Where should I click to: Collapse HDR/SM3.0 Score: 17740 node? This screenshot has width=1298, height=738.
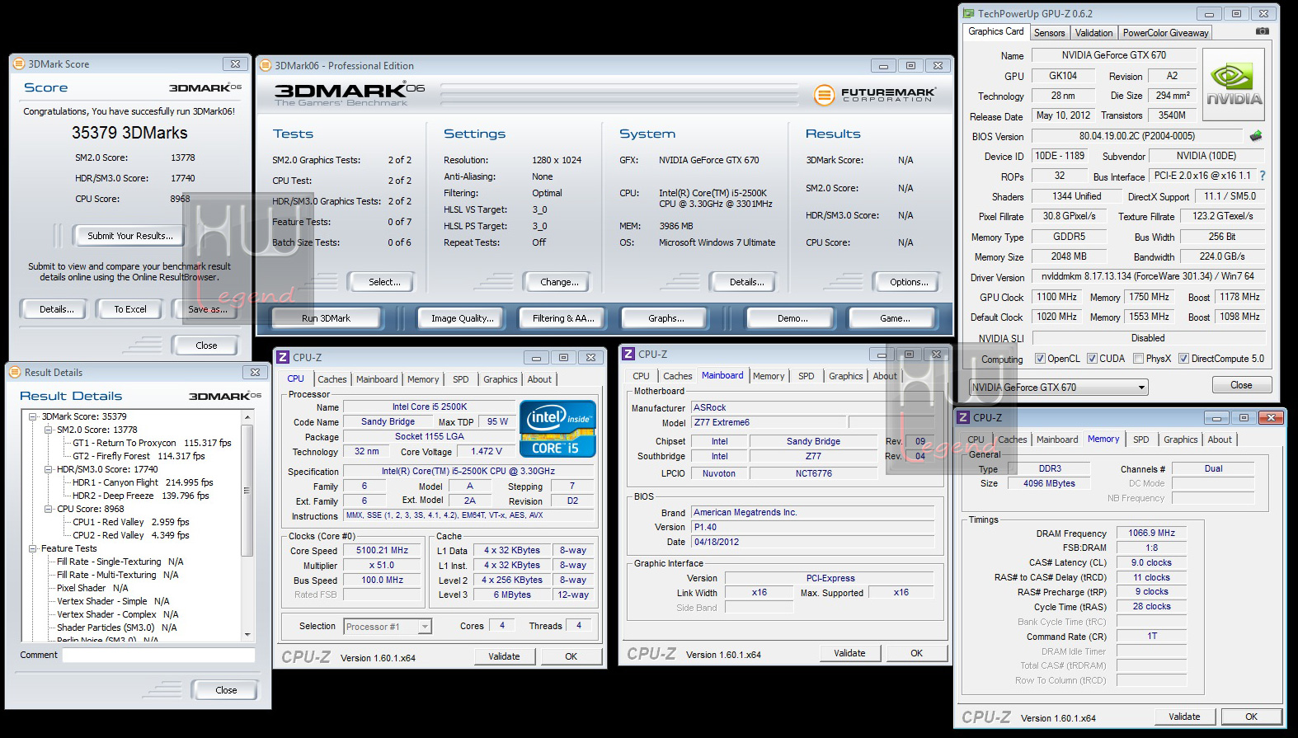(x=48, y=469)
